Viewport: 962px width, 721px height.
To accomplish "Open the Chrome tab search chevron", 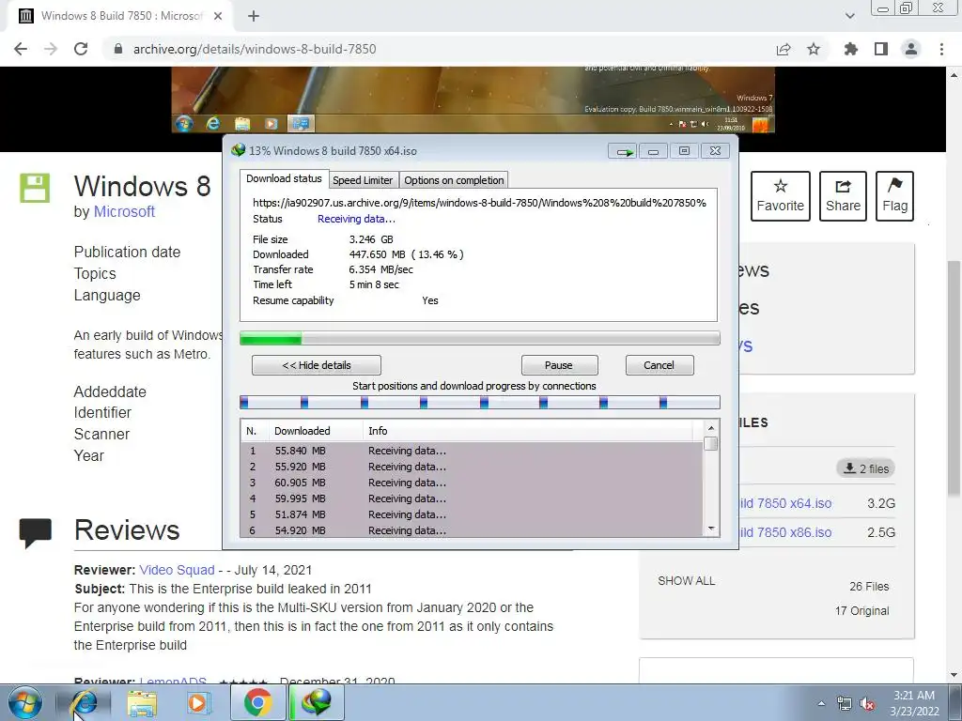I will [x=849, y=16].
